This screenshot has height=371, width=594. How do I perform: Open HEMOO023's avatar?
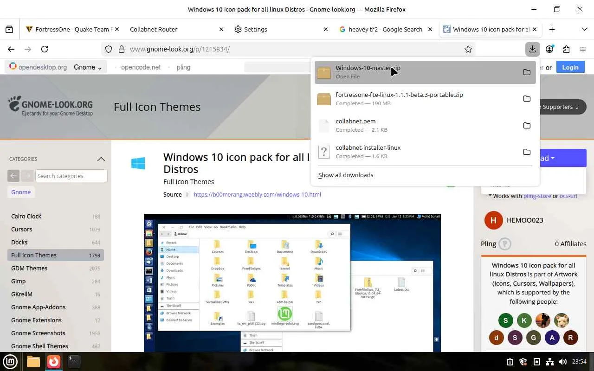(x=493, y=220)
